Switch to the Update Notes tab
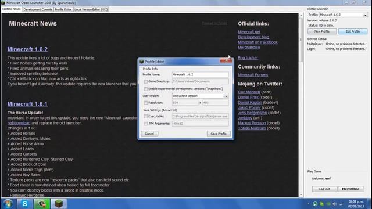 12,9
